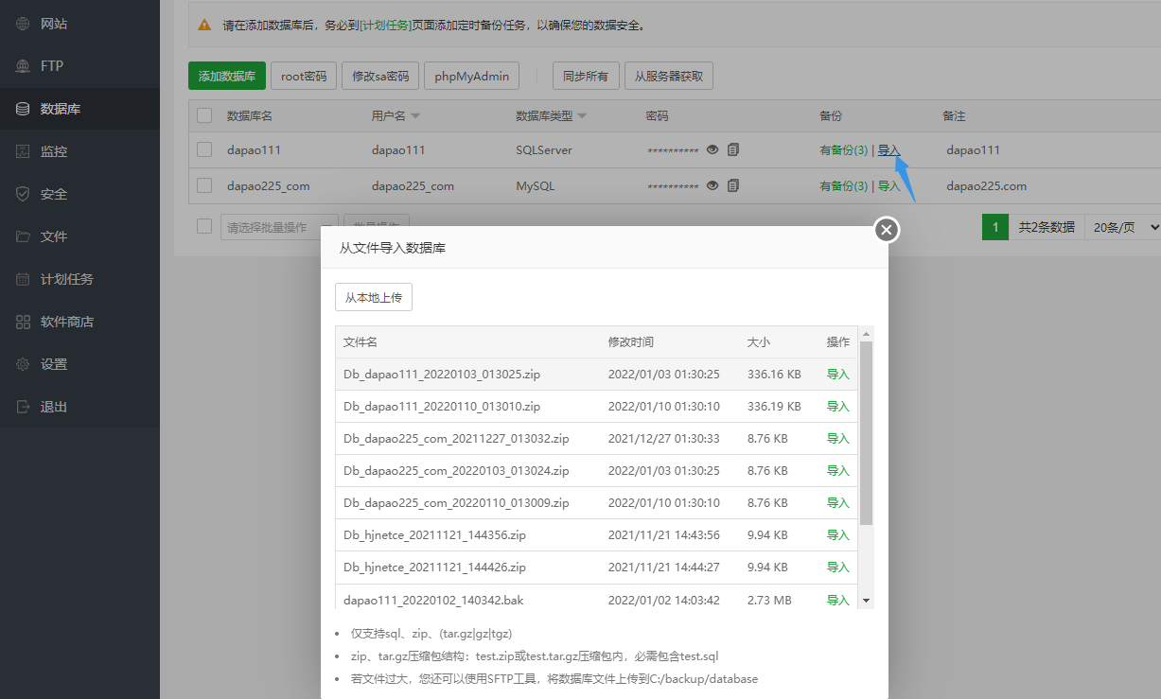
Task: Click the 从服务器获取 button
Action: (669, 76)
